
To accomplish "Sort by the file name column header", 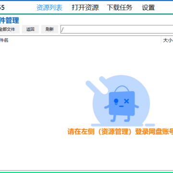I will click(80, 40).
